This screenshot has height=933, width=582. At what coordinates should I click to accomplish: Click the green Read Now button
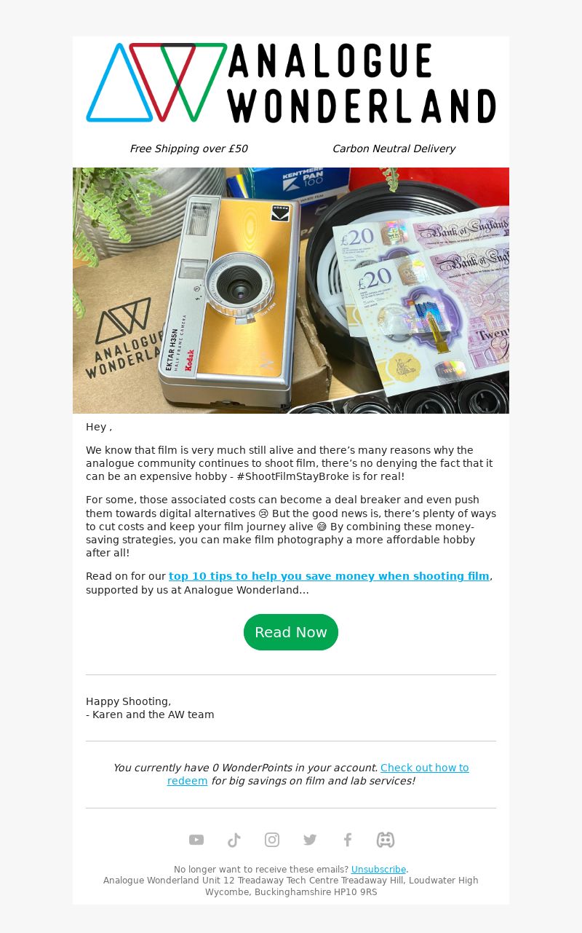pos(291,632)
